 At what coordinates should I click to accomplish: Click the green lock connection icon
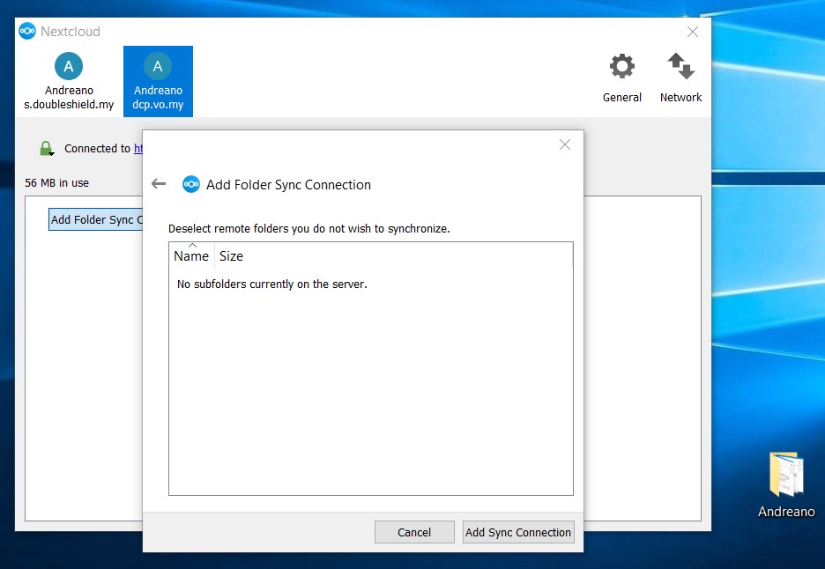point(47,149)
